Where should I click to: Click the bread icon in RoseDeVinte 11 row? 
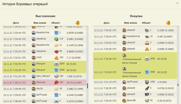pos(56,45)
